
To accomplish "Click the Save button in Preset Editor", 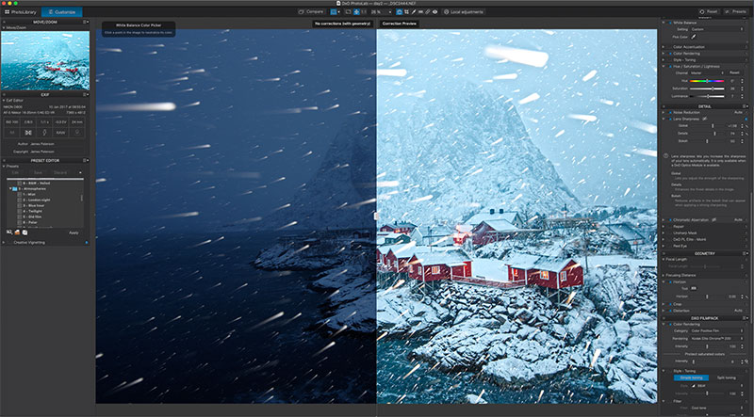I will click(38, 172).
